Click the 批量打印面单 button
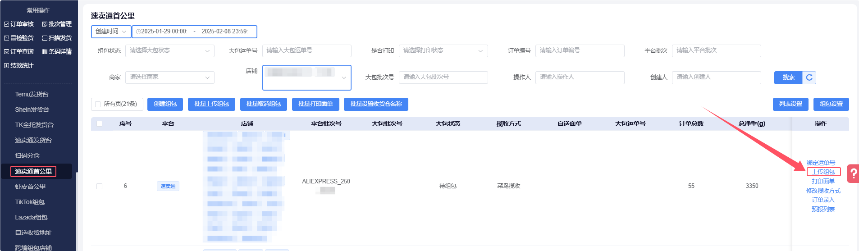This screenshot has height=251, width=859. coord(315,104)
